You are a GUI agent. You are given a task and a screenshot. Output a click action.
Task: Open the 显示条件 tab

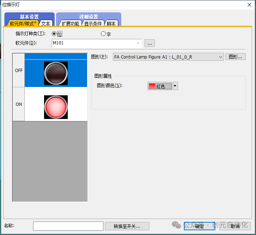(93, 24)
